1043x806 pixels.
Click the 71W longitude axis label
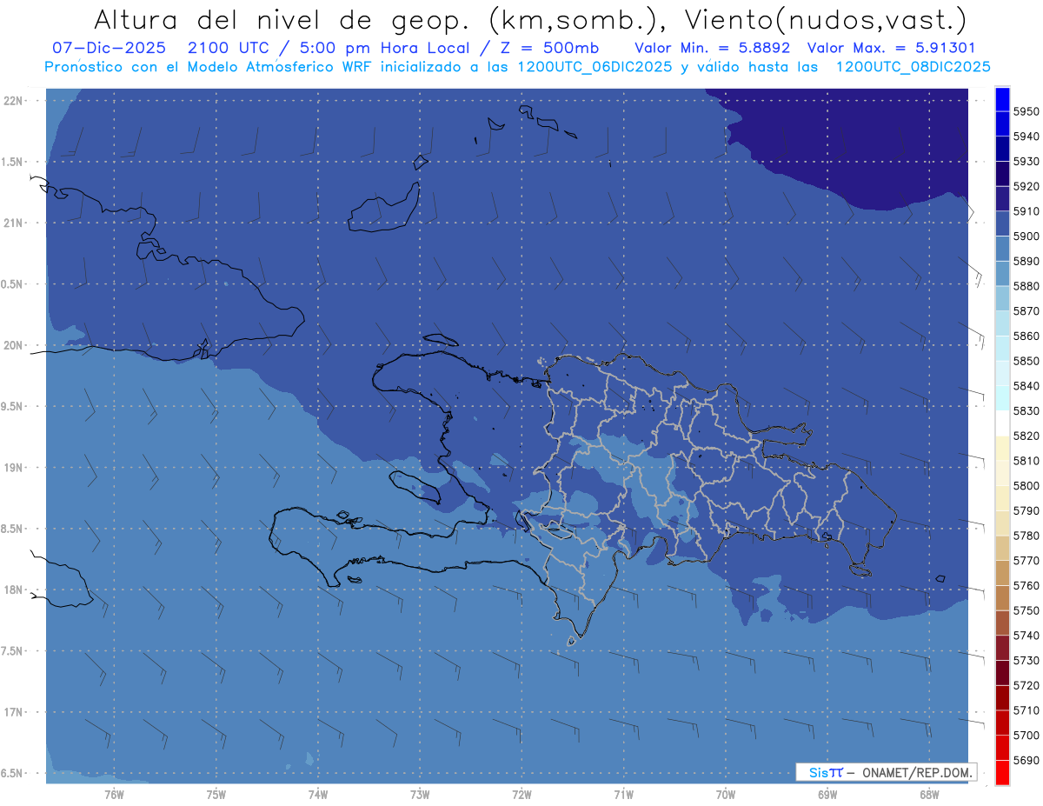pos(623,795)
